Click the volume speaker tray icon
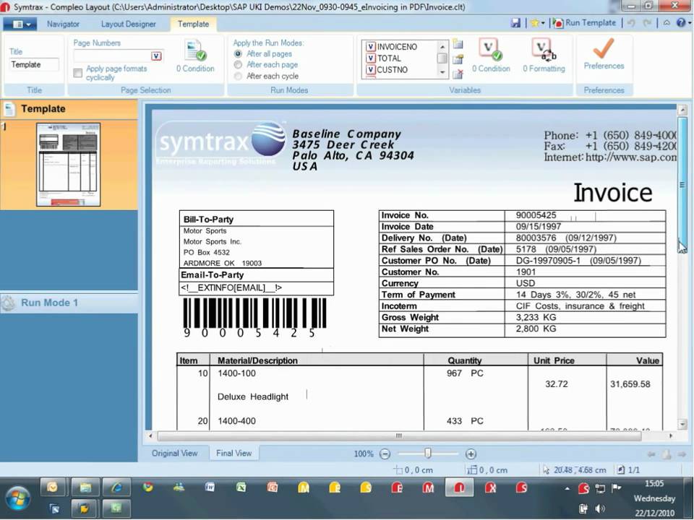Image resolution: width=694 pixels, height=520 pixels. (600, 509)
